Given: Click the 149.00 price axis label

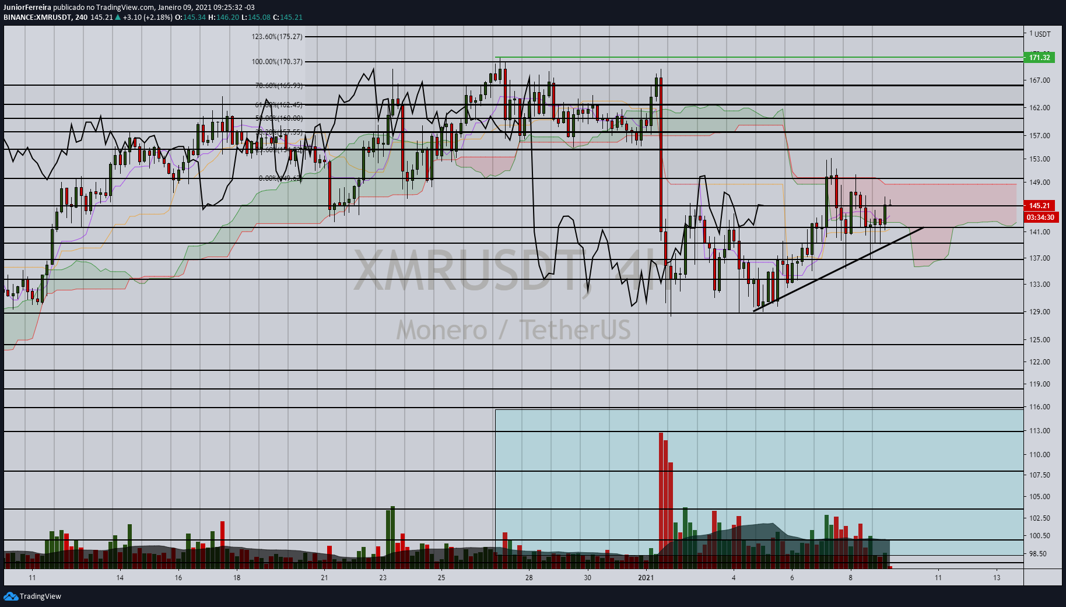Looking at the screenshot, I should click(1040, 183).
